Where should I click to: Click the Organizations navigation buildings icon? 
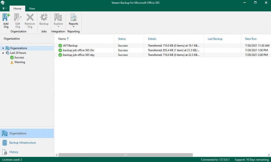(x=5, y=134)
